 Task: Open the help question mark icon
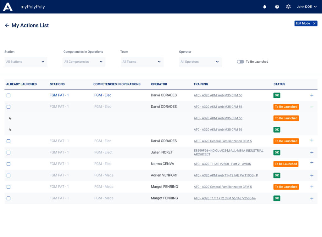[277, 7]
